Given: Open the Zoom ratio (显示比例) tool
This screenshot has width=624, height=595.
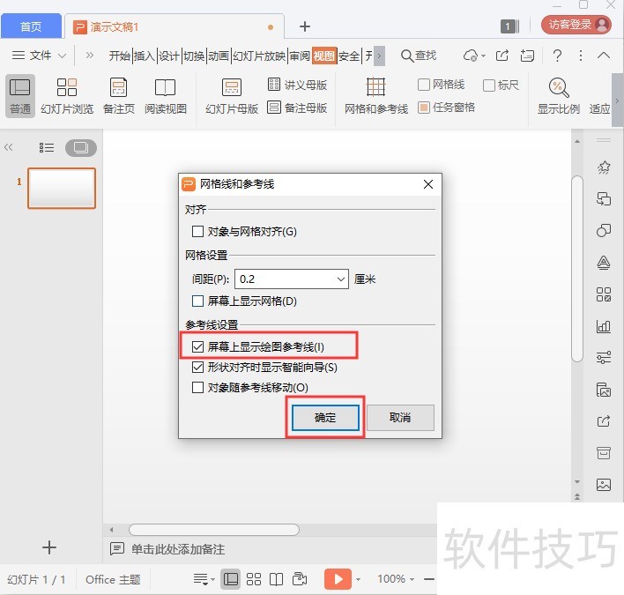Looking at the screenshot, I should tap(558, 96).
